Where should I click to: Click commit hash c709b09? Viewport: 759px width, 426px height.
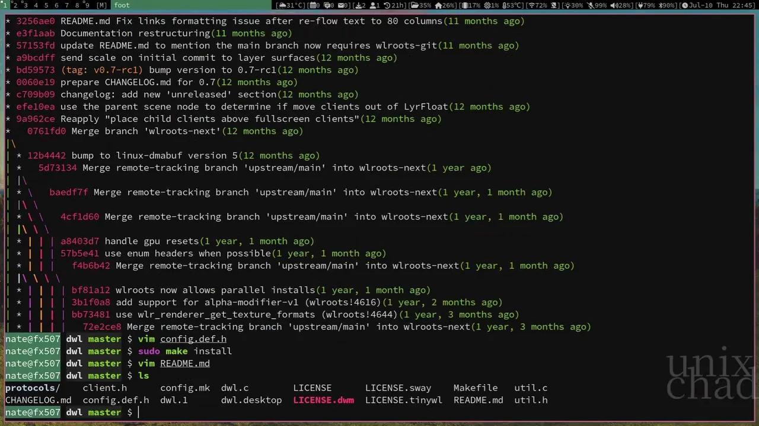click(35, 94)
